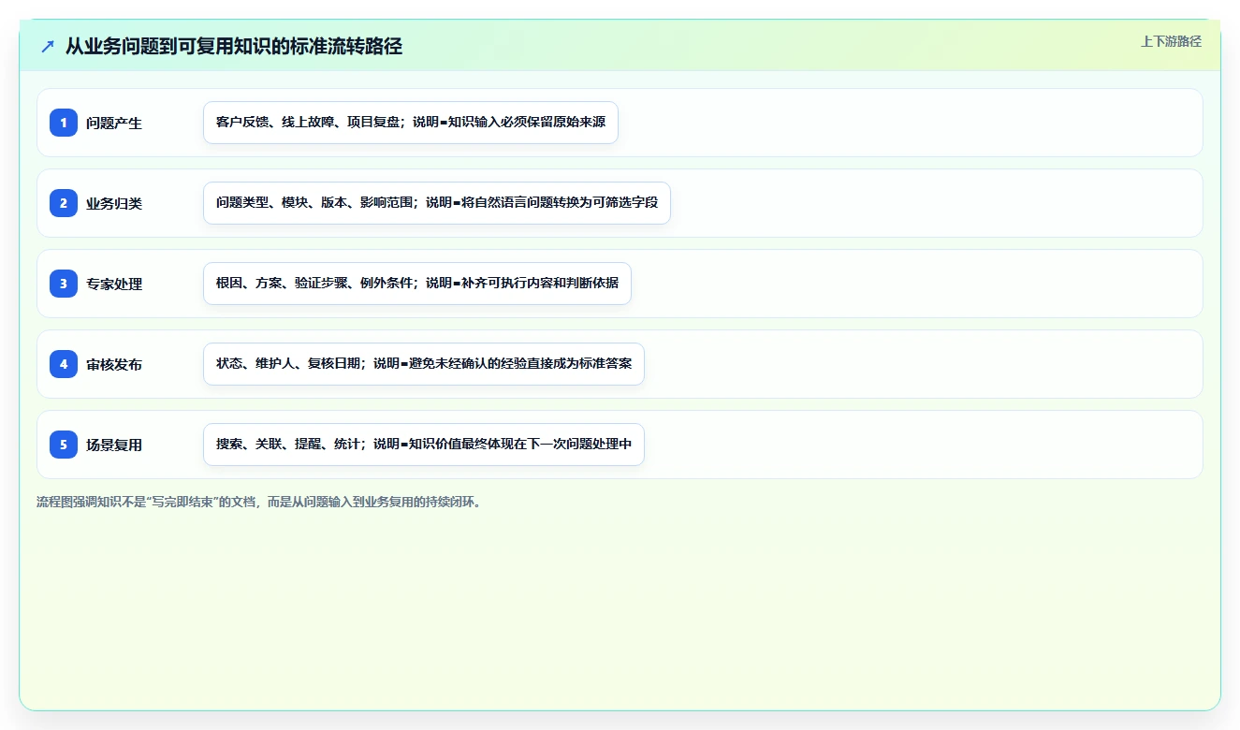Viewport: 1240px width, 730px height.
Task: Select the 场景复用 step label
Action: (x=114, y=445)
